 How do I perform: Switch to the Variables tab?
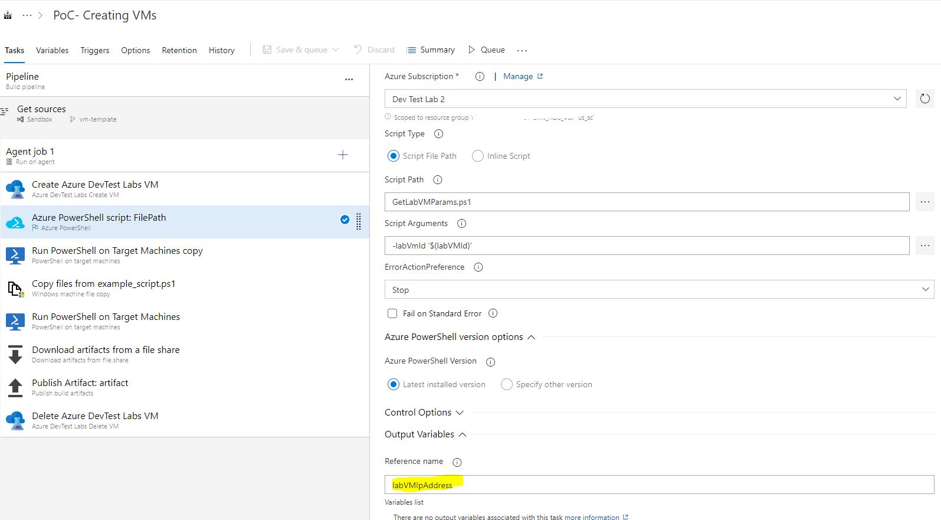pyautogui.click(x=53, y=50)
